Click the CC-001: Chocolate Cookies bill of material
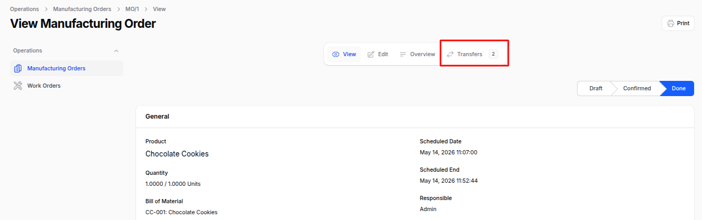This screenshot has width=702, height=220. tap(181, 212)
